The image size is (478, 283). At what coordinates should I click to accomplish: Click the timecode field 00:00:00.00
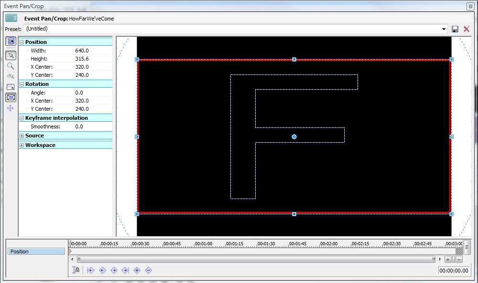454,271
